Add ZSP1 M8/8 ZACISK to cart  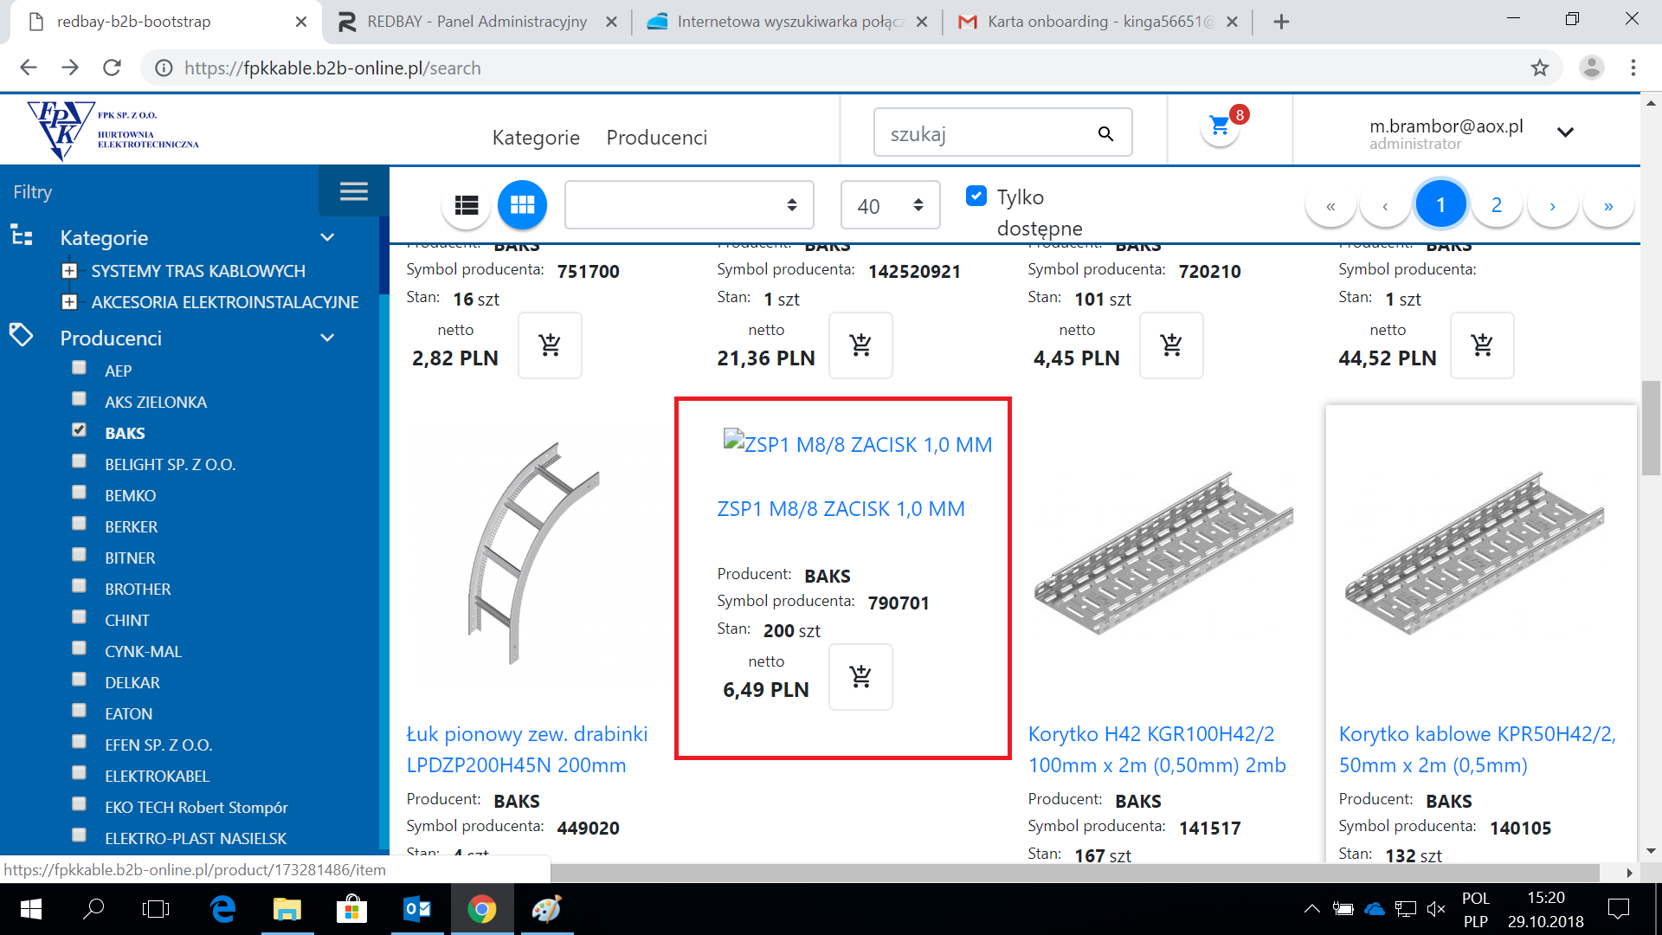860,677
